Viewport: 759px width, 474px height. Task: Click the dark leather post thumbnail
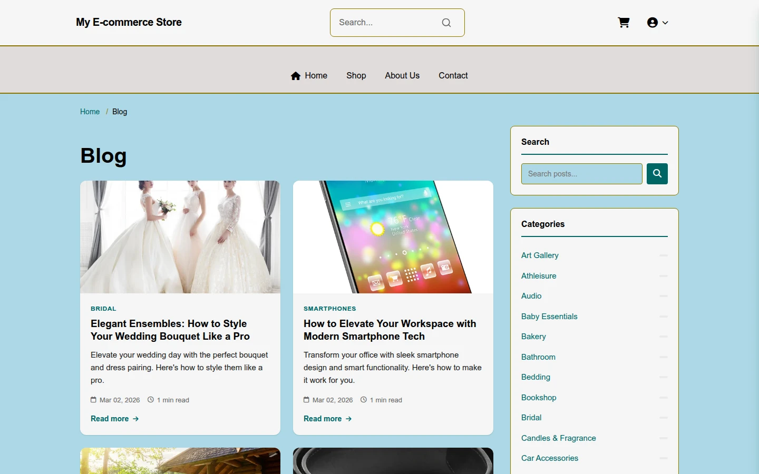pyautogui.click(x=393, y=461)
